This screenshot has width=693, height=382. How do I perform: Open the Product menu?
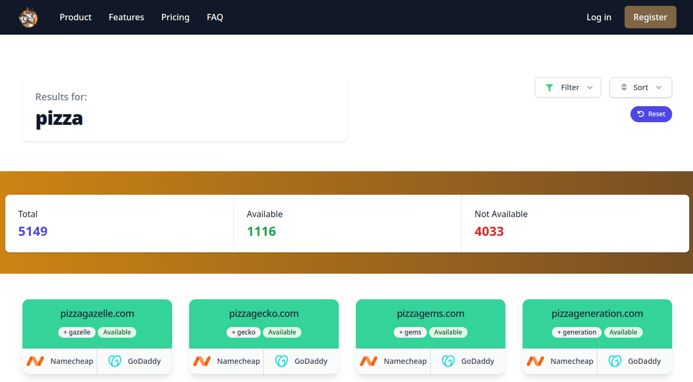(x=75, y=17)
